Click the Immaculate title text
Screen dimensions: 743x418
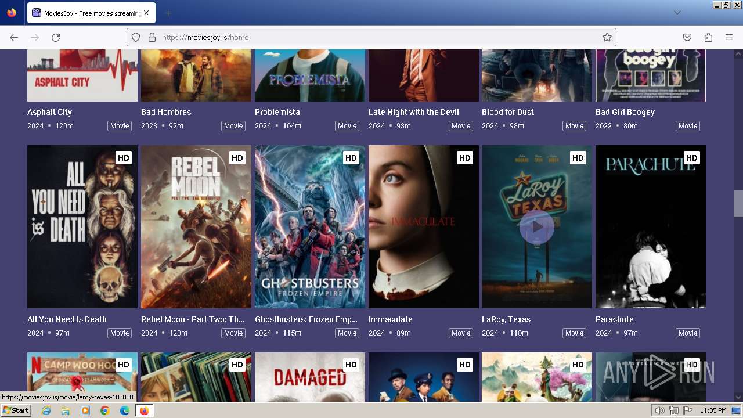coord(391,319)
